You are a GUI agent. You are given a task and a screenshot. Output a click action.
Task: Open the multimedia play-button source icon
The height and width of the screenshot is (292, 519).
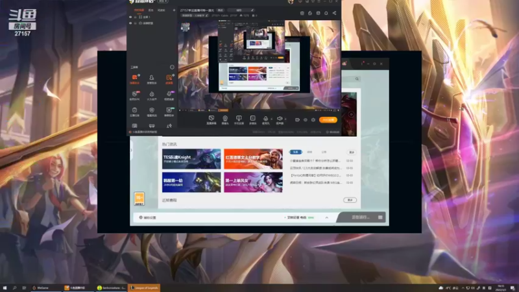point(252,119)
